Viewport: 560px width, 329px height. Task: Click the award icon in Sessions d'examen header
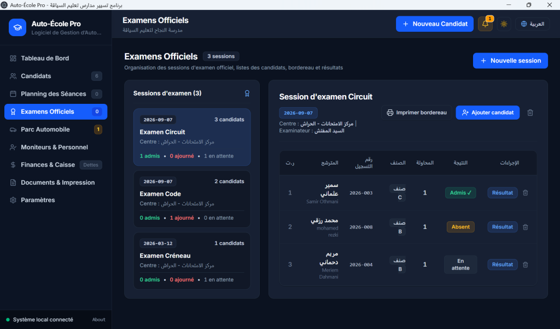point(247,93)
